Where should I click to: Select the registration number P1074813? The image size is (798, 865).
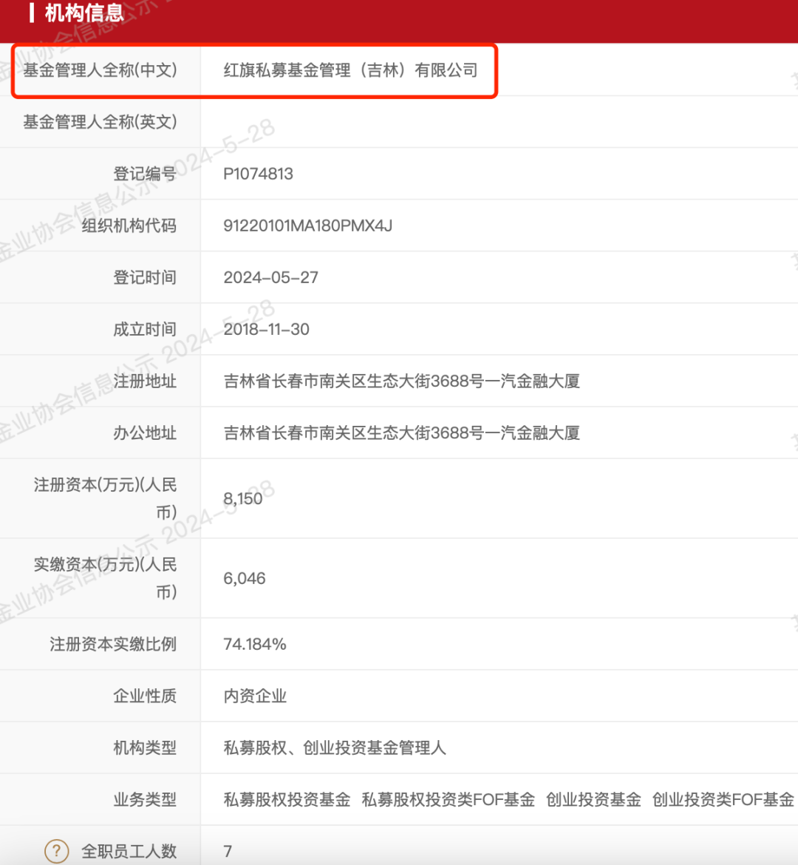[x=258, y=174]
